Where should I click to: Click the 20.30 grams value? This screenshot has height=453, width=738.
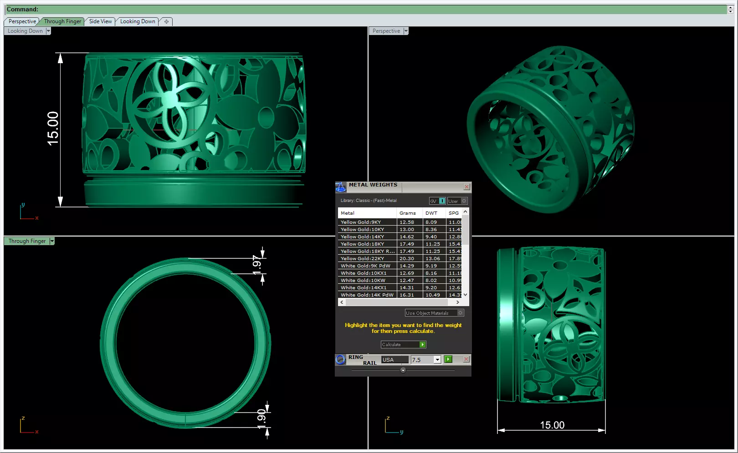click(x=407, y=259)
